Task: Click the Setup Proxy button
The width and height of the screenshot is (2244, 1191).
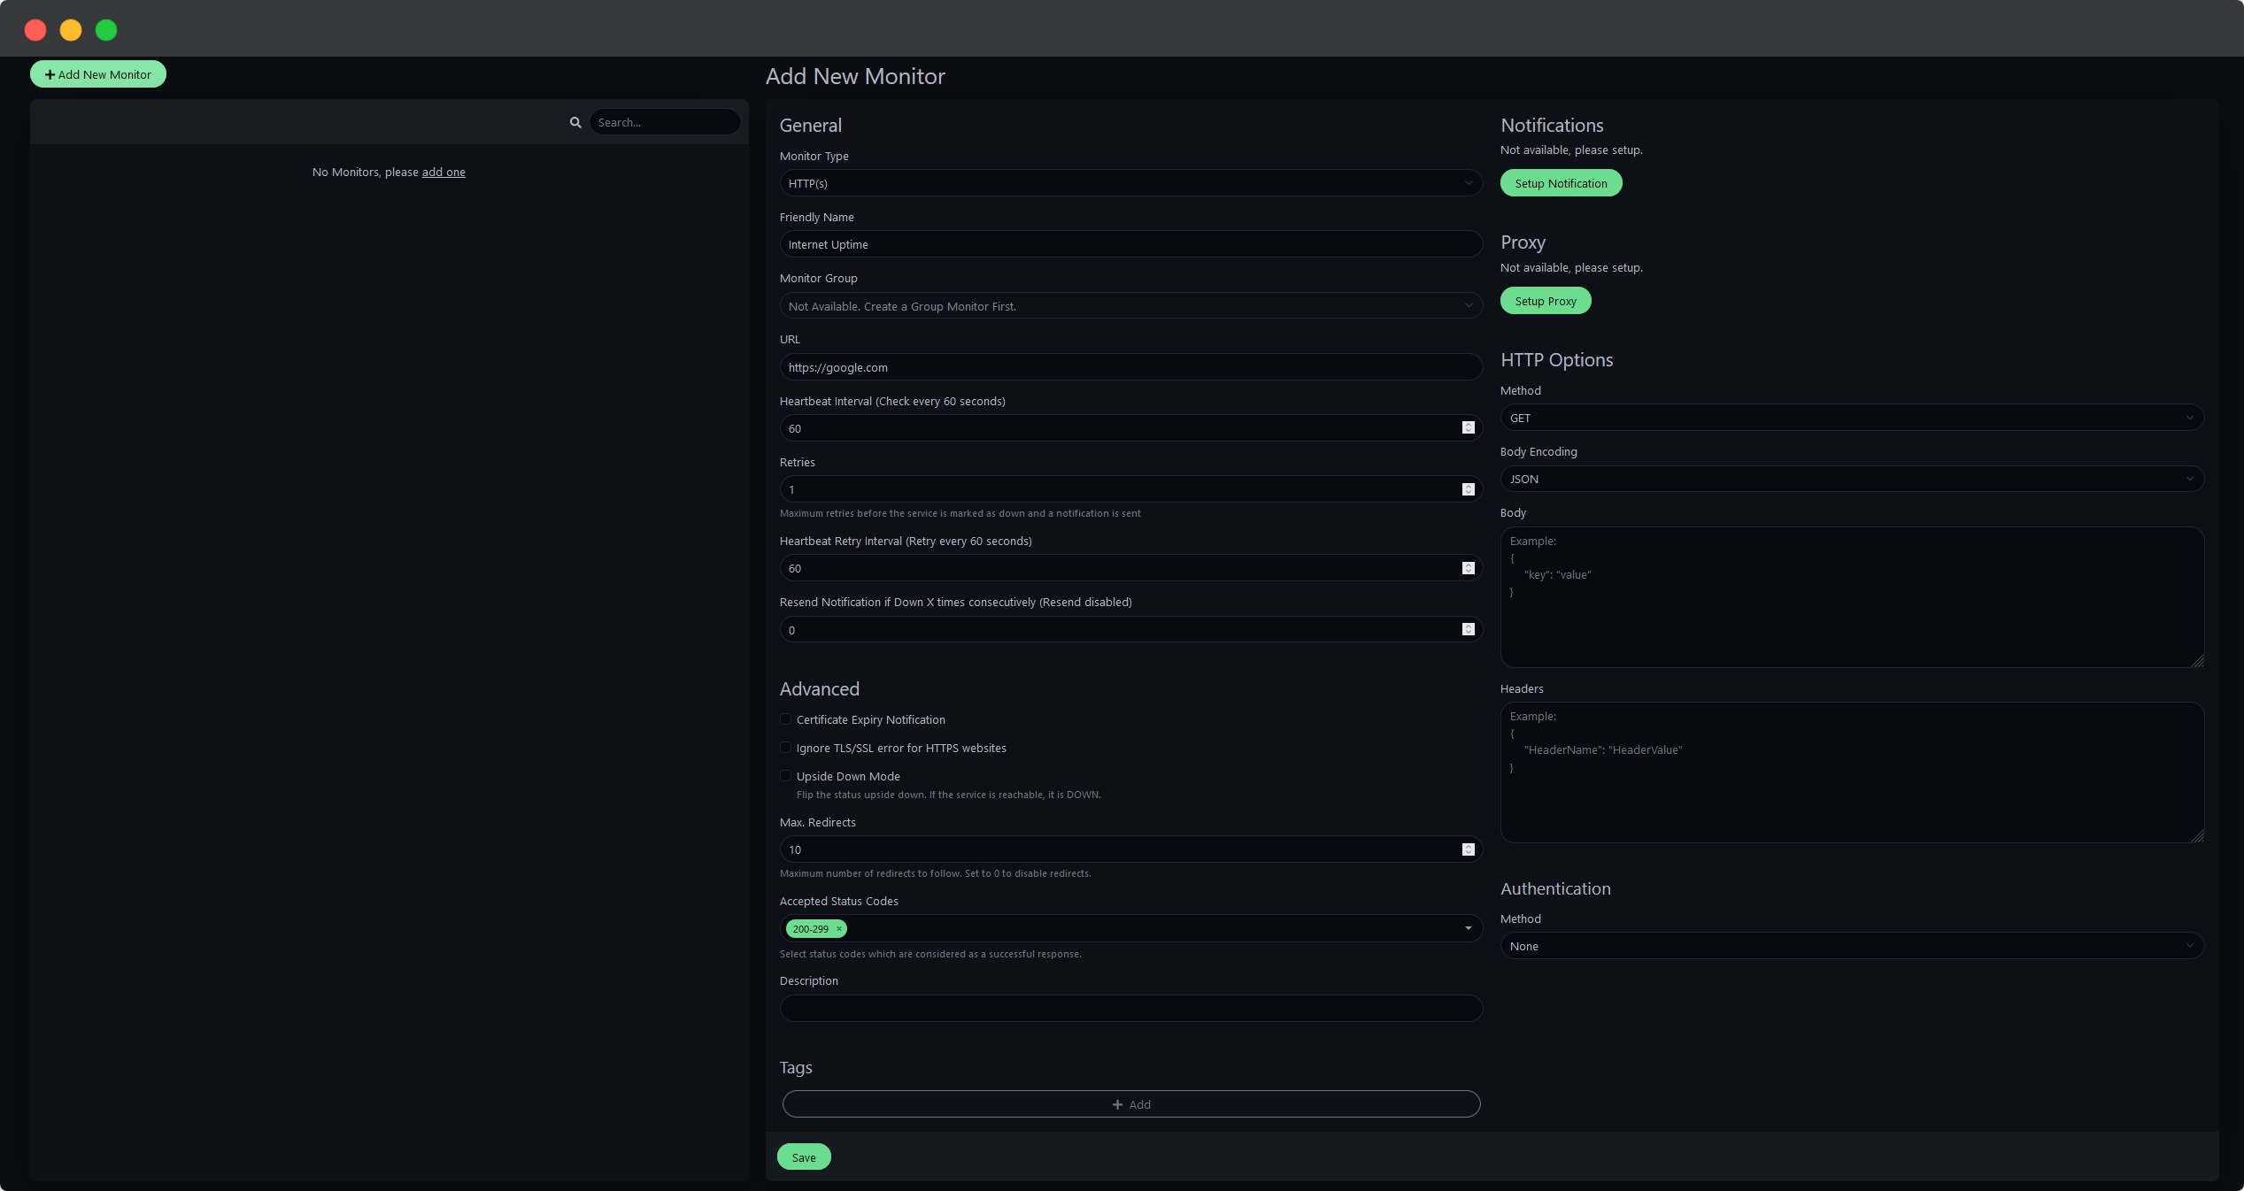Action: pyautogui.click(x=1545, y=300)
